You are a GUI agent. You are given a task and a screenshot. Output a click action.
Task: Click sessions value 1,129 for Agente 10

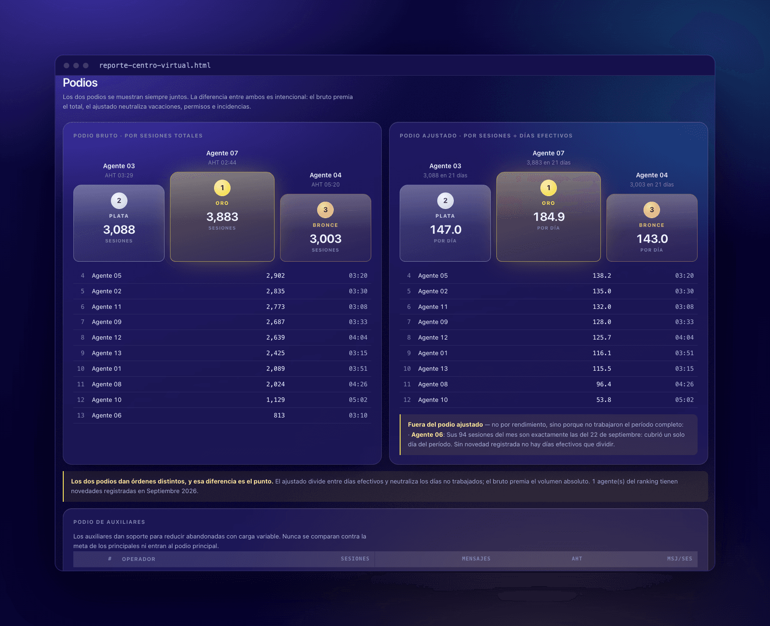coord(275,400)
